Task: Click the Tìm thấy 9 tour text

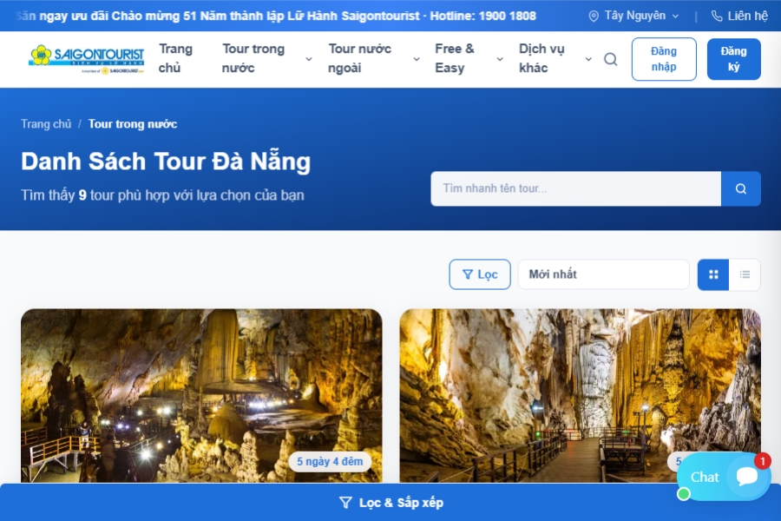Action: click(162, 195)
